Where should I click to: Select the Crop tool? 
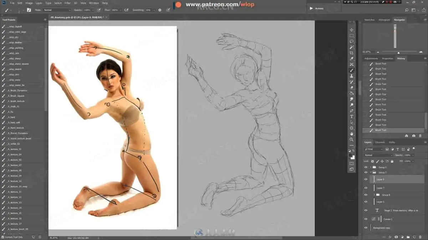352,53
